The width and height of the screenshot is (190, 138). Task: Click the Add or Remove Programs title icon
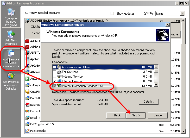(4, 3)
